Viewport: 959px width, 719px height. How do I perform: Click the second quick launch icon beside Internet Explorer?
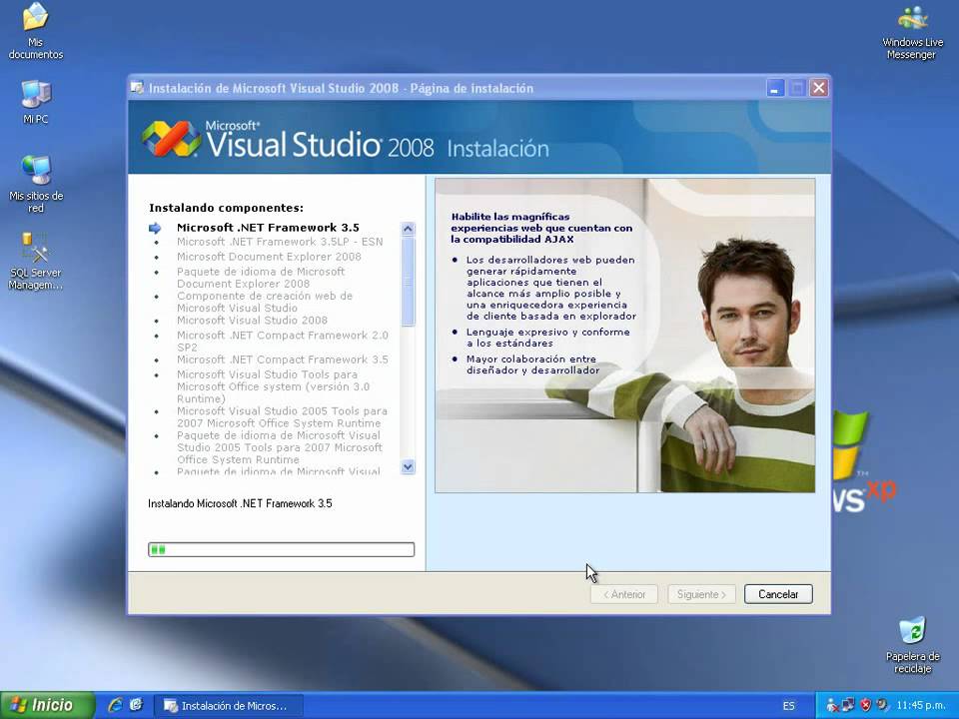point(136,705)
